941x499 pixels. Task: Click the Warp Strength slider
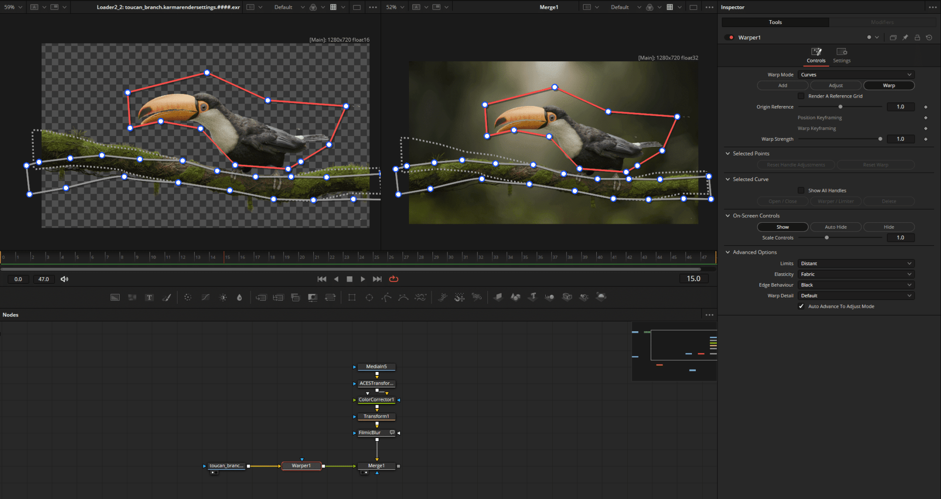pos(880,139)
